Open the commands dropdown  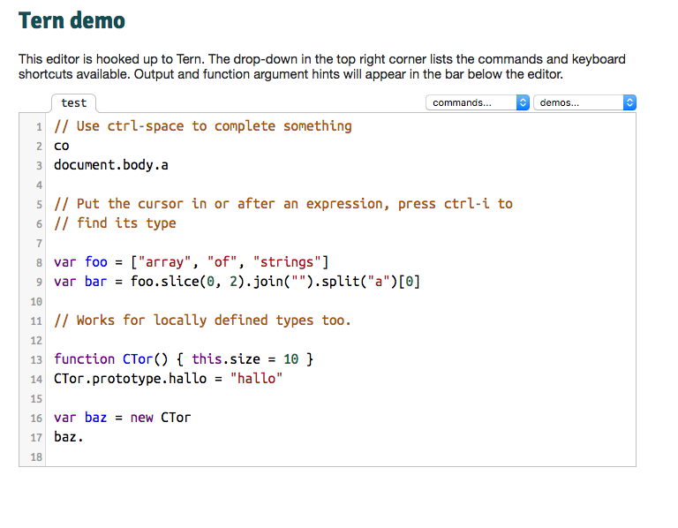click(x=478, y=102)
